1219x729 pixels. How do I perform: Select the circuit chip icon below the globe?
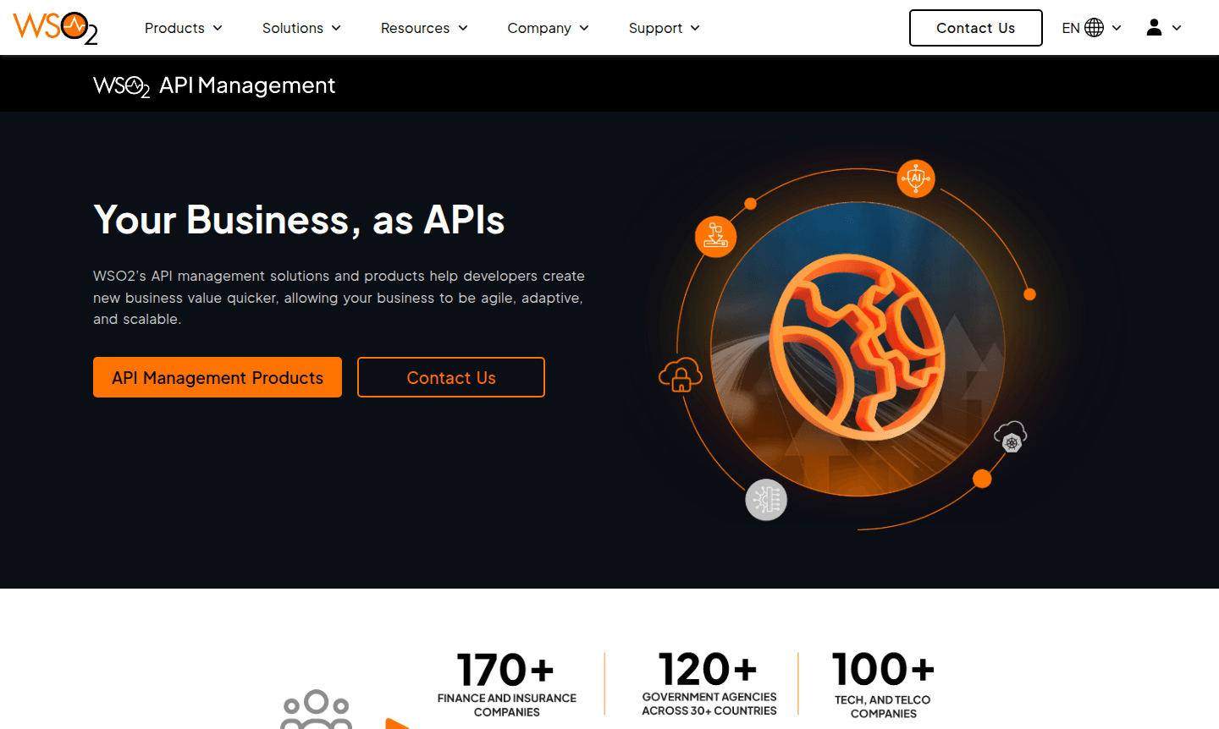tap(766, 500)
